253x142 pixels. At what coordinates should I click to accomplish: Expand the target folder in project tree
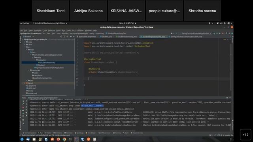[25, 83]
